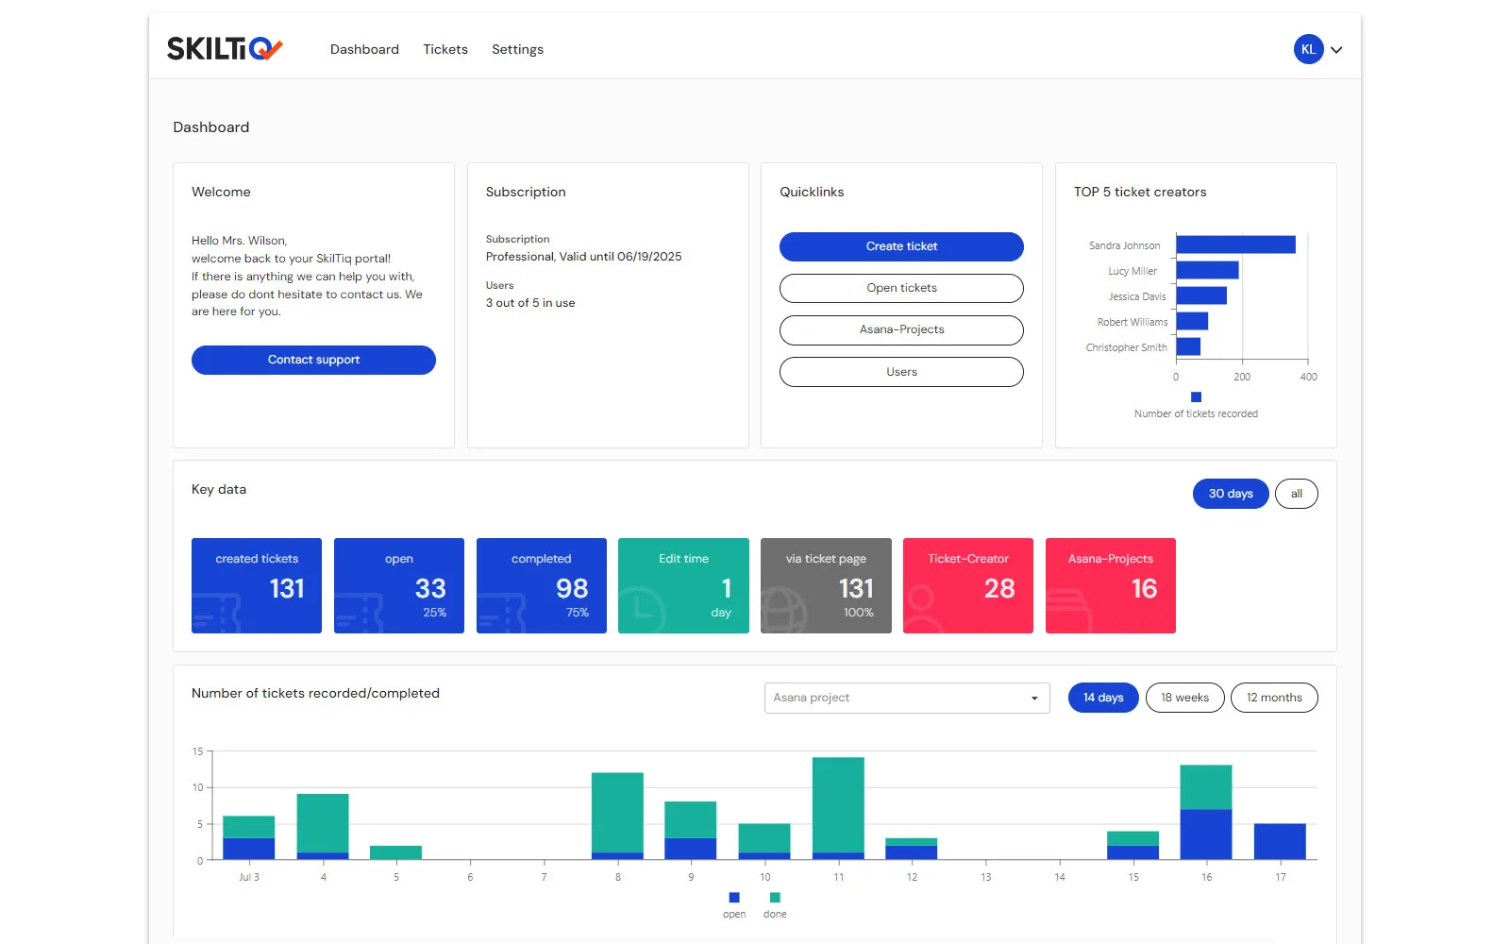Open the KL user avatar
The height and width of the screenshot is (944, 1510).
tap(1308, 49)
